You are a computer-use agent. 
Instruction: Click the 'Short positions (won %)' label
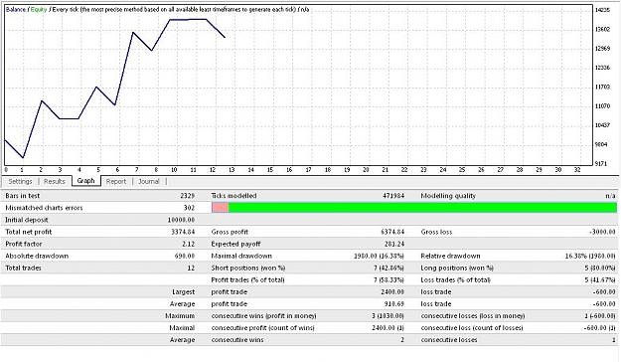(x=248, y=268)
